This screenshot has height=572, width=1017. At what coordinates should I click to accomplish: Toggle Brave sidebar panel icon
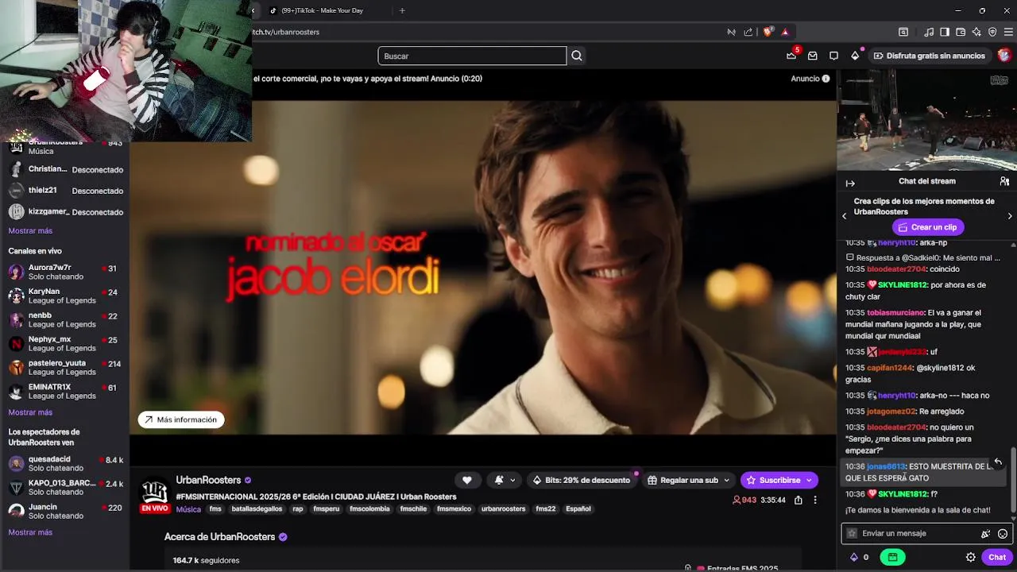[945, 32]
